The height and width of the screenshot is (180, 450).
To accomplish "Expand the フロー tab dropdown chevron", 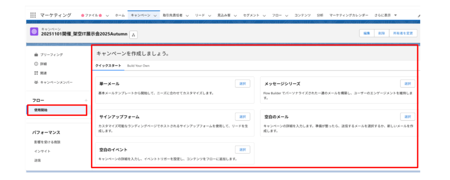I will pyautogui.click(x=287, y=15).
